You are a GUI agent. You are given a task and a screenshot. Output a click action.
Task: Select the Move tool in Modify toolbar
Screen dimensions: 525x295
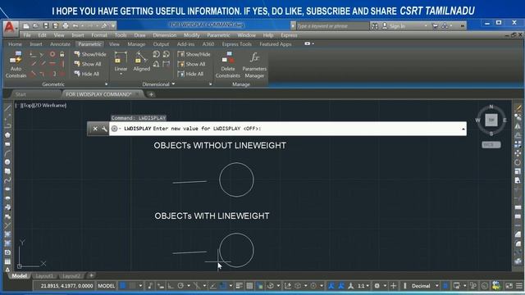point(518,153)
